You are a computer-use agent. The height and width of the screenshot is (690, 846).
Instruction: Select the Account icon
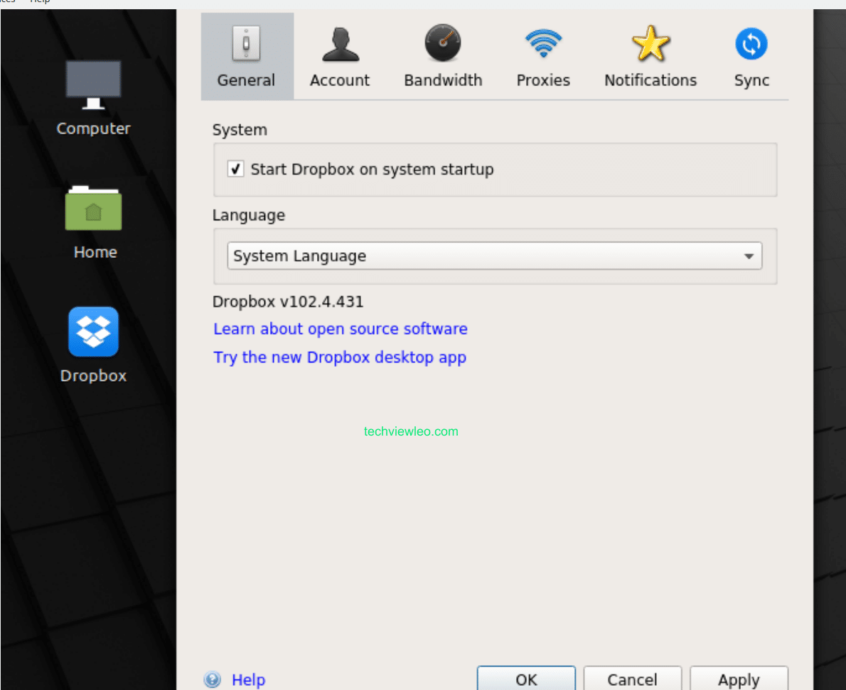pos(340,43)
